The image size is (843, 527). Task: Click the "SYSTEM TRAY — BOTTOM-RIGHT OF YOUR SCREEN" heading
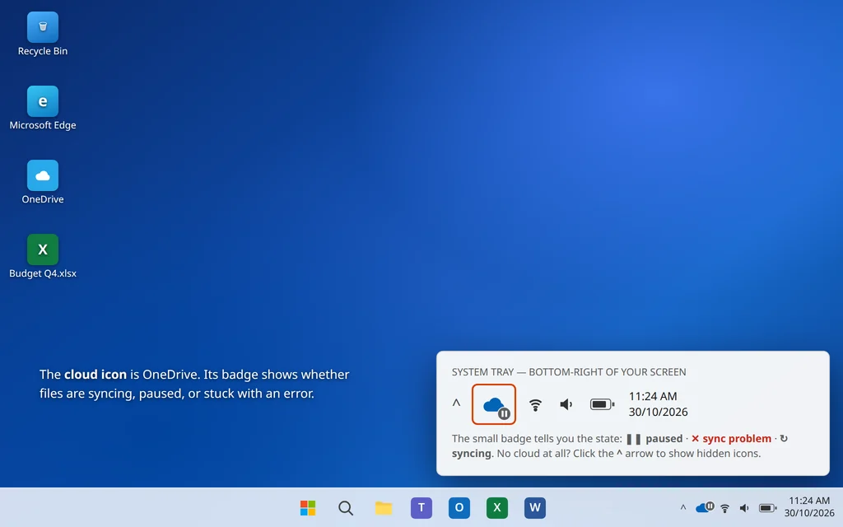(x=569, y=372)
